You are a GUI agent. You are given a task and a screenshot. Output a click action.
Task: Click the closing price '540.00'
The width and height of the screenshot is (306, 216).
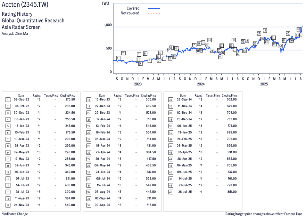(70, 205)
